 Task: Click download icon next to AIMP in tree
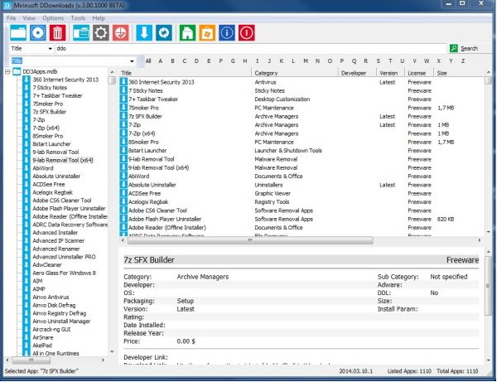(27, 289)
